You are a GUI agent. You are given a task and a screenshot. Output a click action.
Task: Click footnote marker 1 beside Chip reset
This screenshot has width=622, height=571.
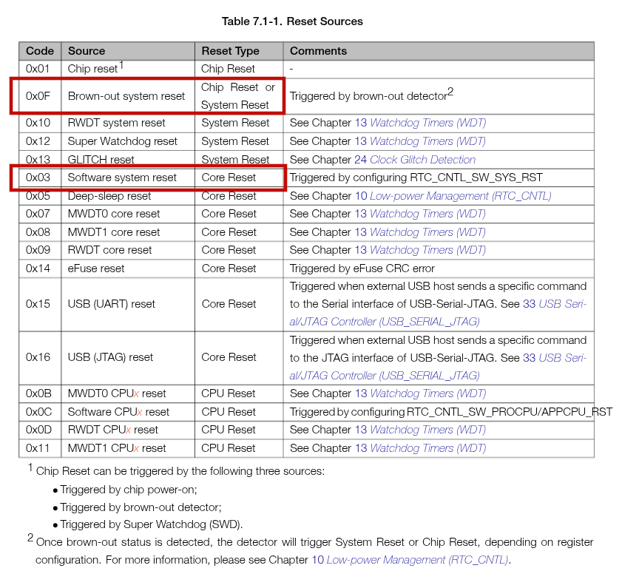pyautogui.click(x=121, y=65)
